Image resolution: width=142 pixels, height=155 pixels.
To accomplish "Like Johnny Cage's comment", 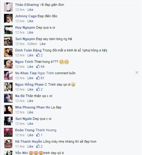I will click(x=30, y=21).
